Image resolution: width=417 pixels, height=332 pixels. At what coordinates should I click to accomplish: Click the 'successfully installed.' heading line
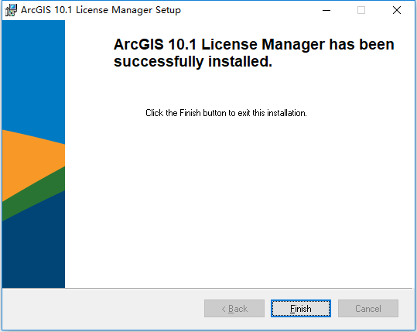[x=193, y=61]
